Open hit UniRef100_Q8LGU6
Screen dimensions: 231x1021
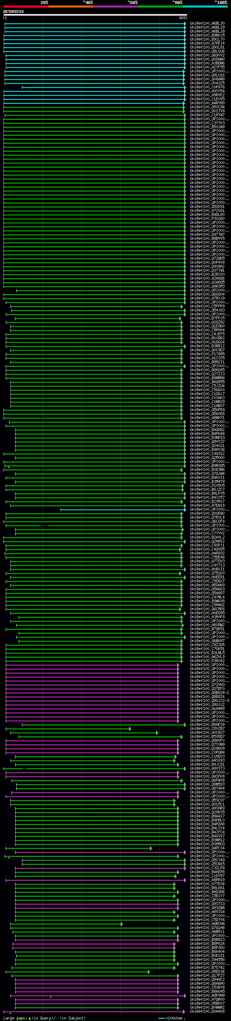pyautogui.click(x=207, y=51)
